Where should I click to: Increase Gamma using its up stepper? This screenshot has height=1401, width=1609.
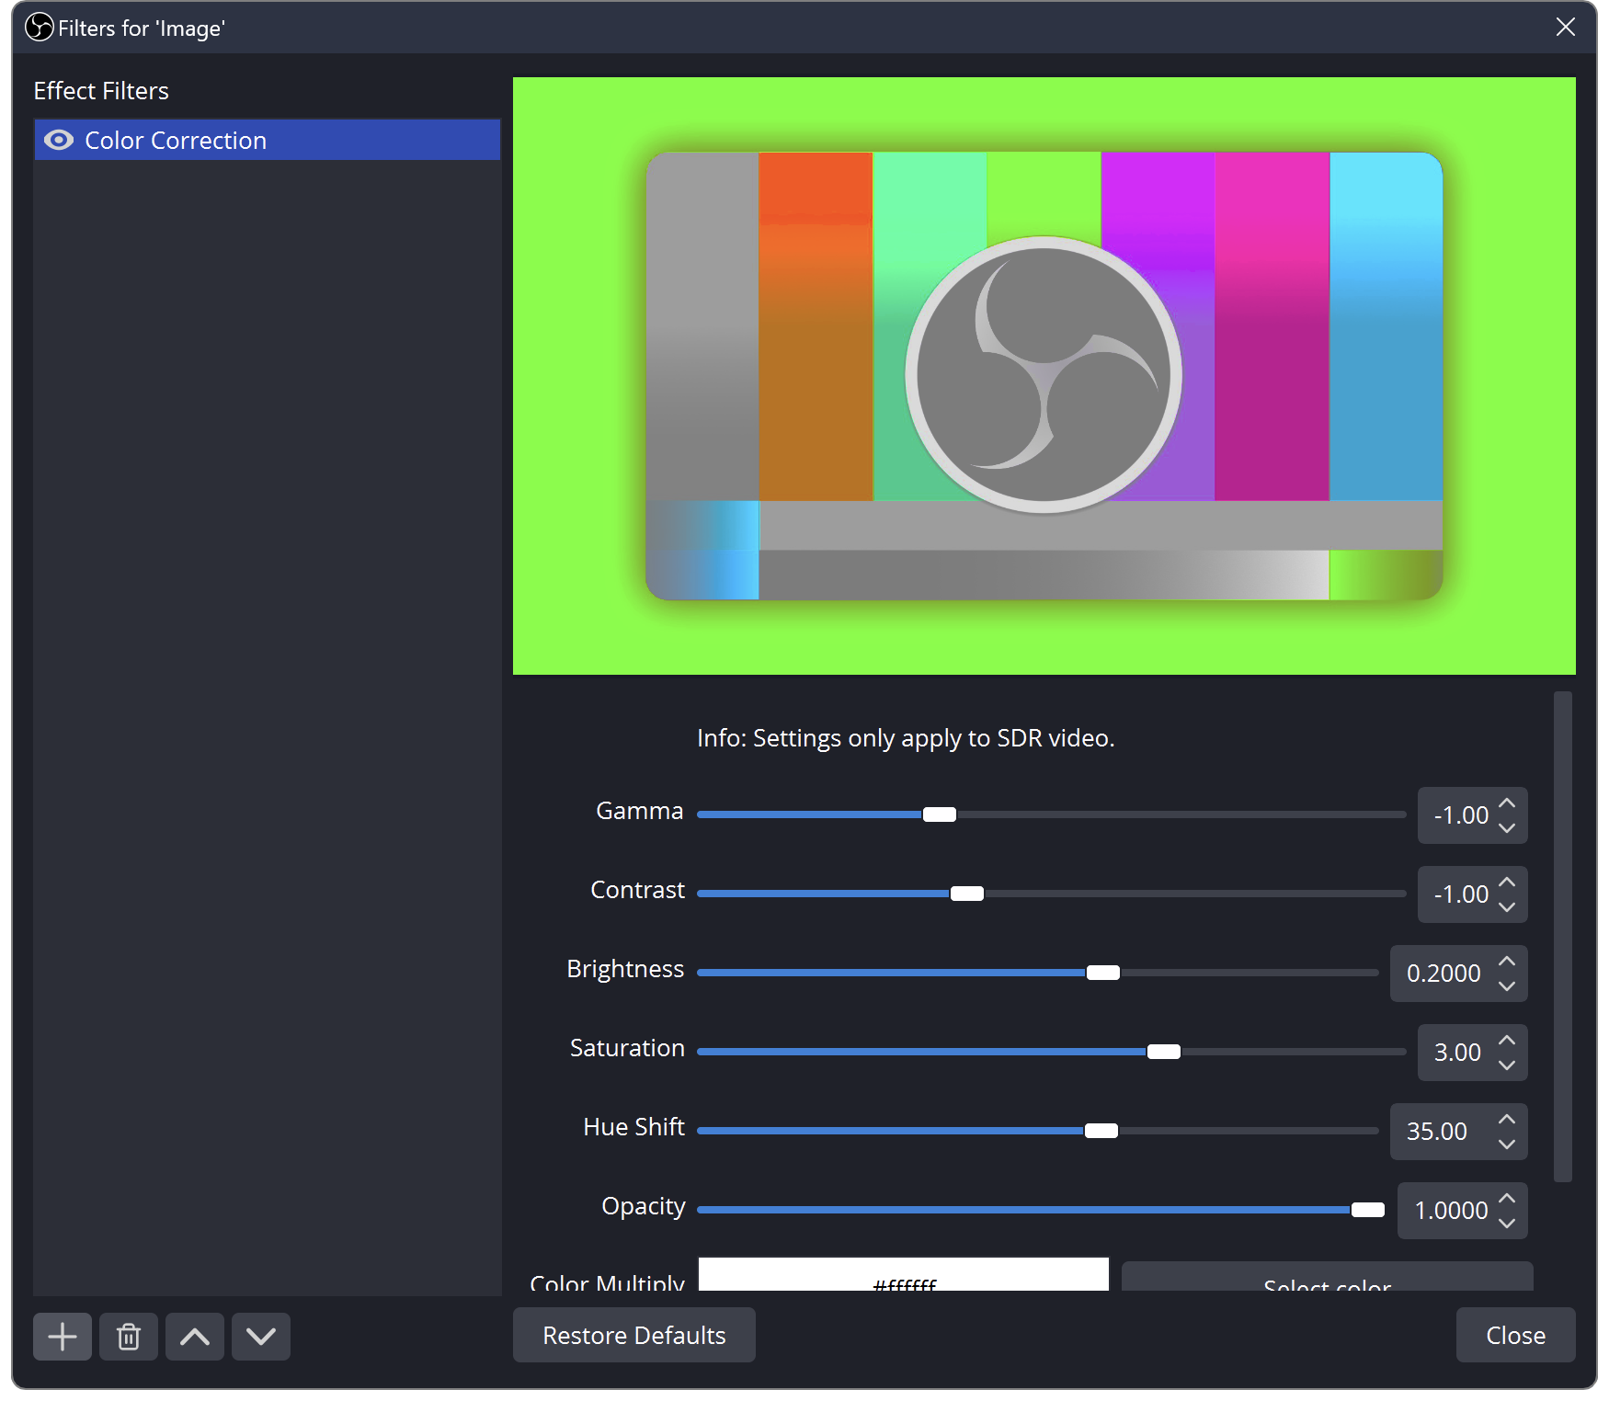click(1506, 803)
